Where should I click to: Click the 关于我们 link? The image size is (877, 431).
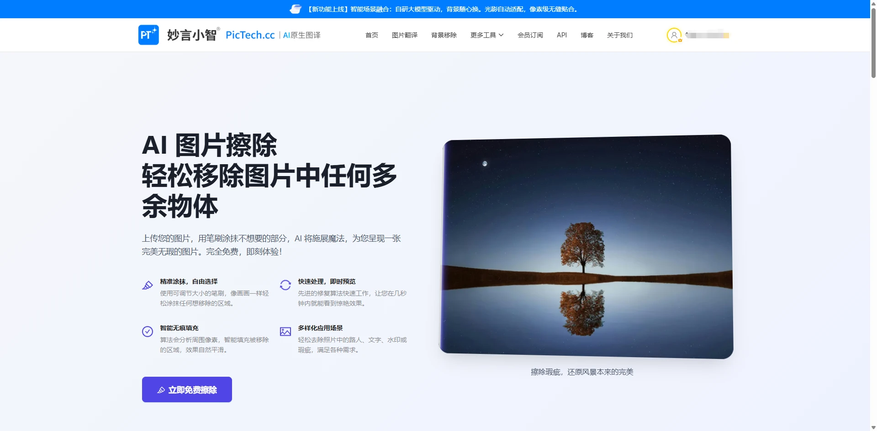pos(619,35)
